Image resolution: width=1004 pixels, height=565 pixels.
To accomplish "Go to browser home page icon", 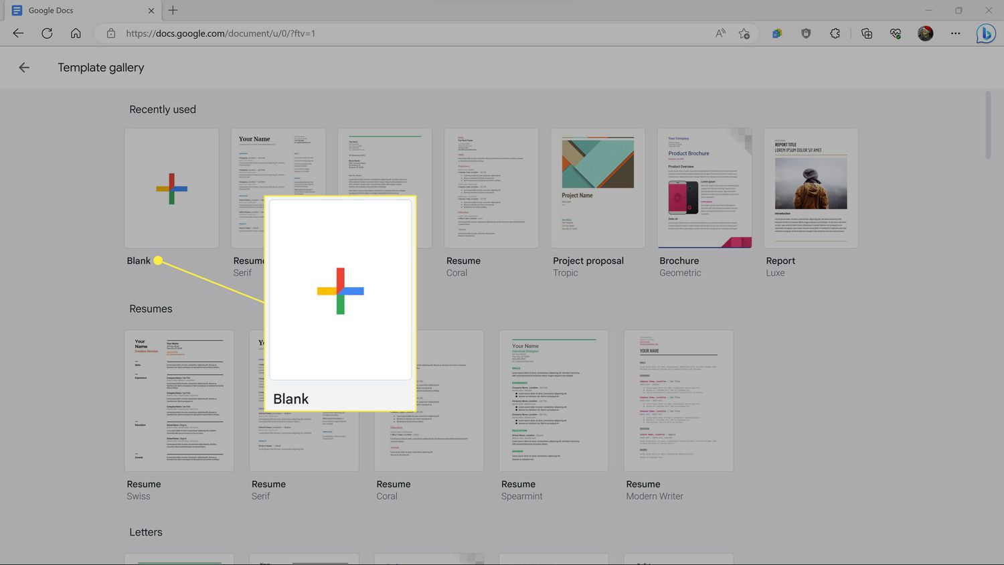I will [x=76, y=33].
